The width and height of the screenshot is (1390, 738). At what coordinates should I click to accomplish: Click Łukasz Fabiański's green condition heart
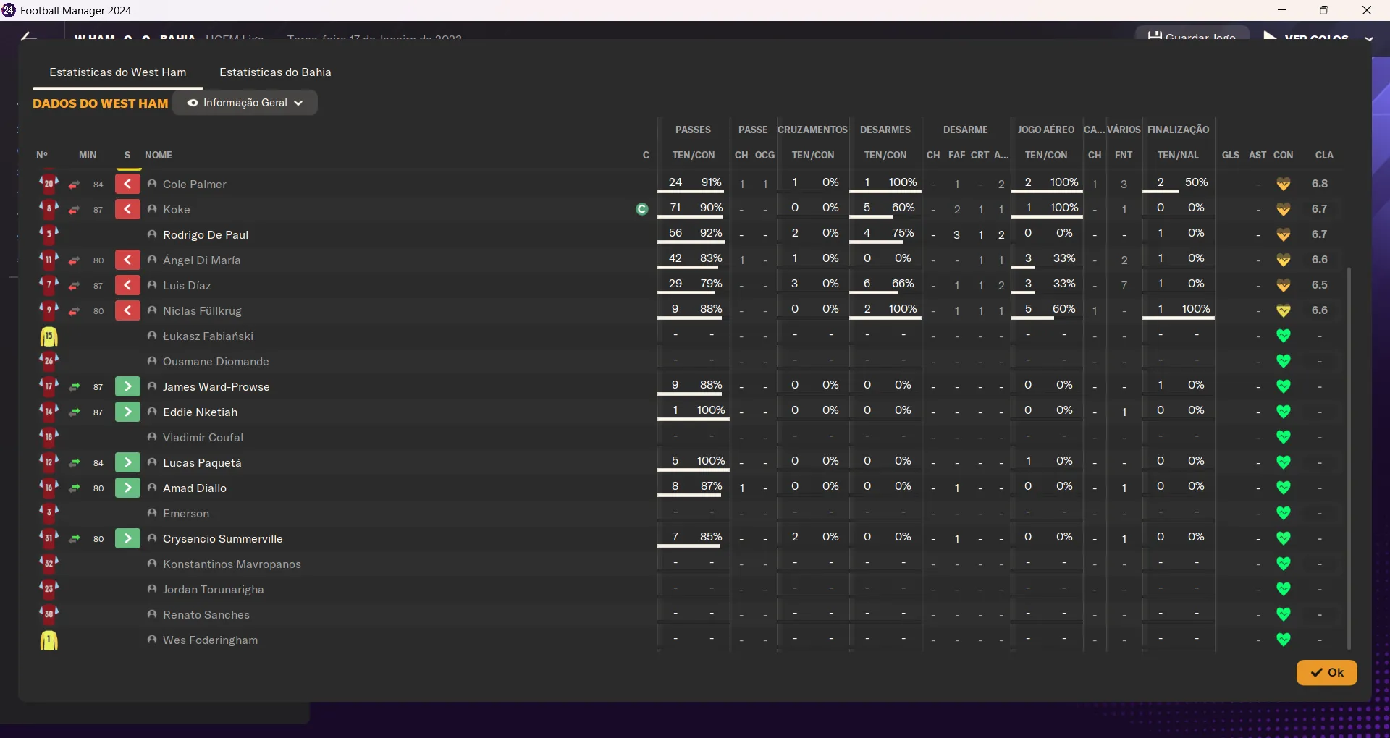click(1284, 336)
